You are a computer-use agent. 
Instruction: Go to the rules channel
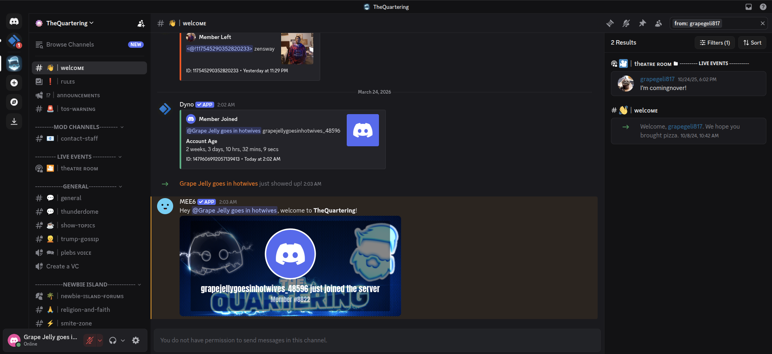click(89, 82)
